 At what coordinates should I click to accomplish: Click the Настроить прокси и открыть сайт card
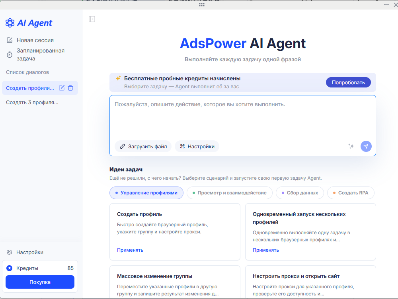tap(310, 282)
